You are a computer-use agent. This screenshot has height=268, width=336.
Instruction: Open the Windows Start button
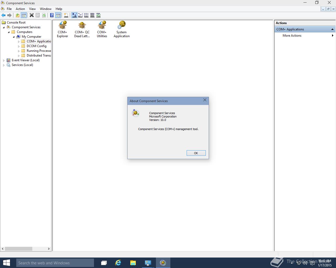6,263
